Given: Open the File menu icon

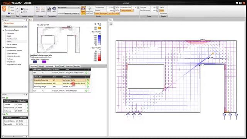Looking at the screenshot, I should 4,9.
